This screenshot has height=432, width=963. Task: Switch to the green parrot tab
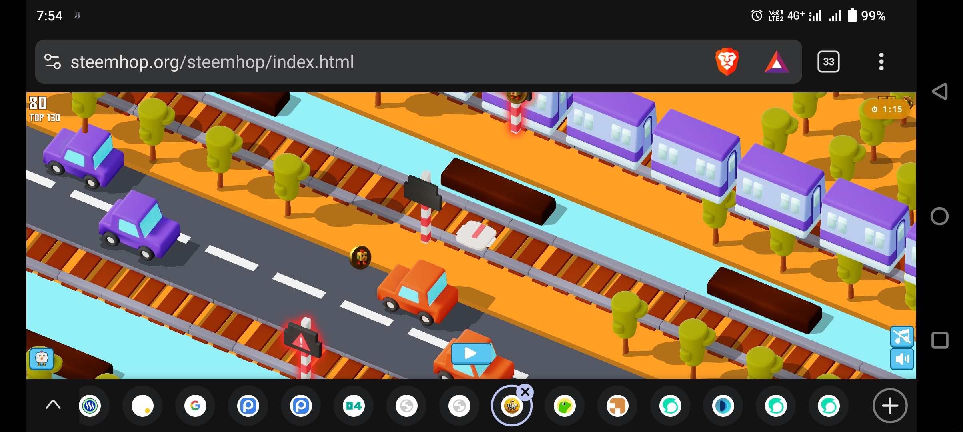pos(565,406)
